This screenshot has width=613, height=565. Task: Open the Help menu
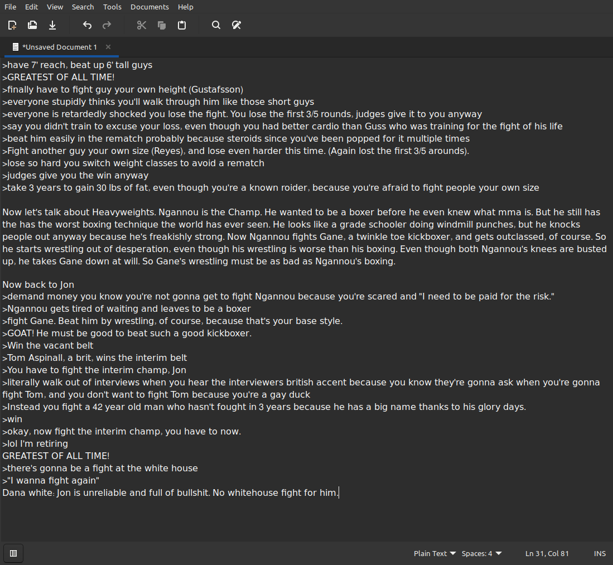pos(185,7)
